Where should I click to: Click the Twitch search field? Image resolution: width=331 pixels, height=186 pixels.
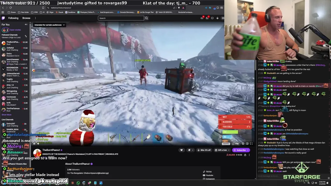[x=121, y=18]
